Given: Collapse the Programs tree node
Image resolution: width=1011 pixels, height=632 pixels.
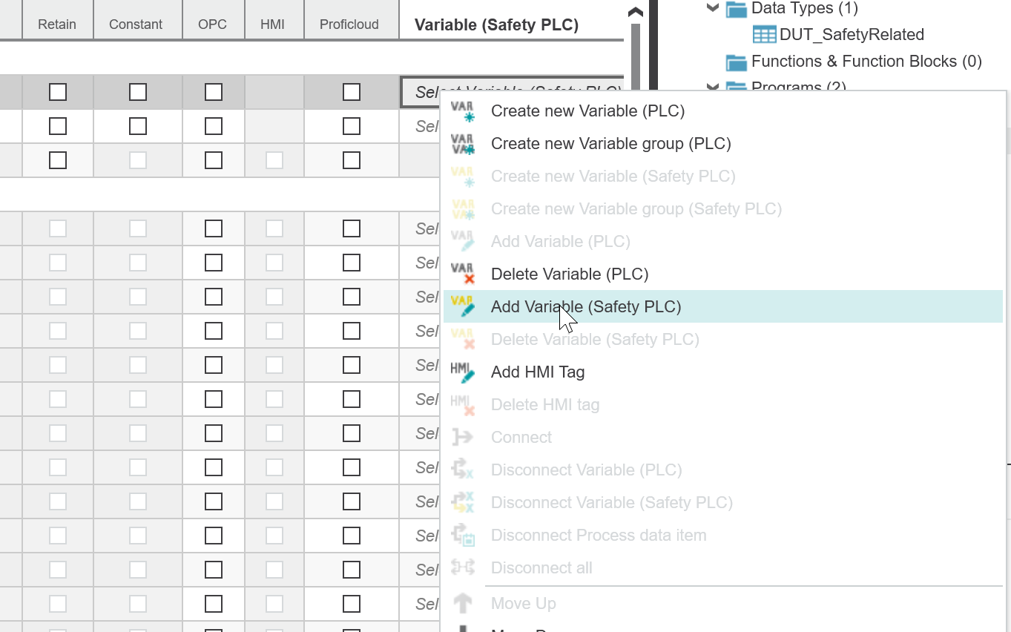Looking at the screenshot, I should 713,88.
